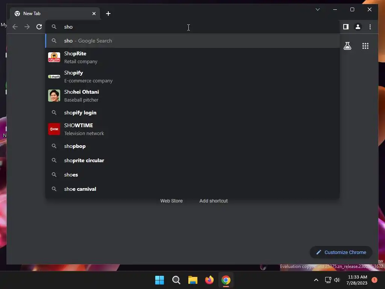Click the search icon in the address bar
The width and height of the screenshot is (385, 289).
coord(54,27)
